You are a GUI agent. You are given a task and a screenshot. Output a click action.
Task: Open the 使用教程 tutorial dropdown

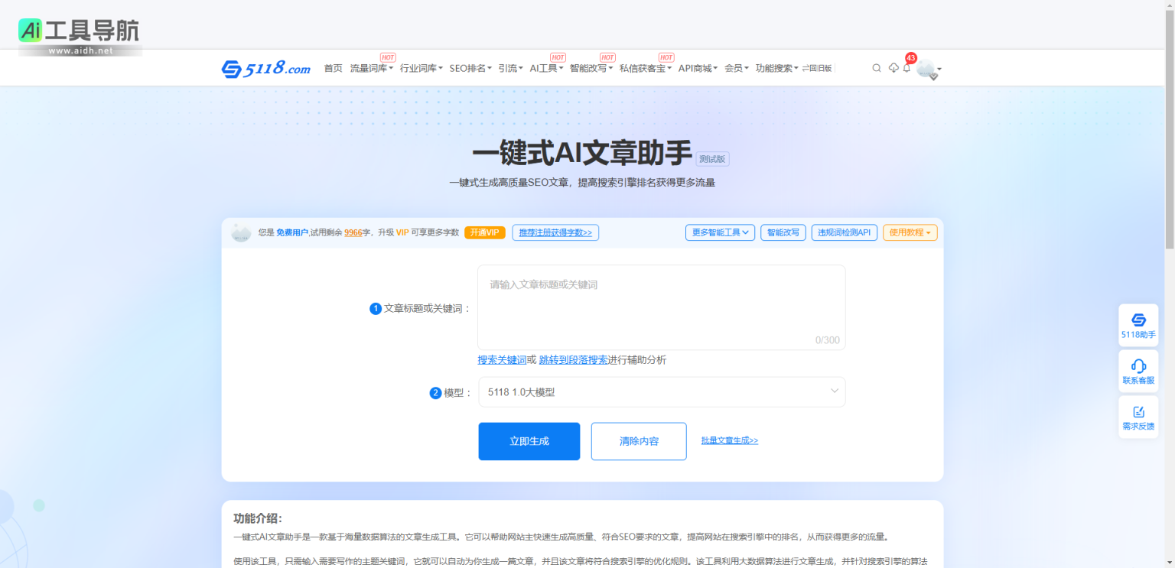tap(910, 232)
